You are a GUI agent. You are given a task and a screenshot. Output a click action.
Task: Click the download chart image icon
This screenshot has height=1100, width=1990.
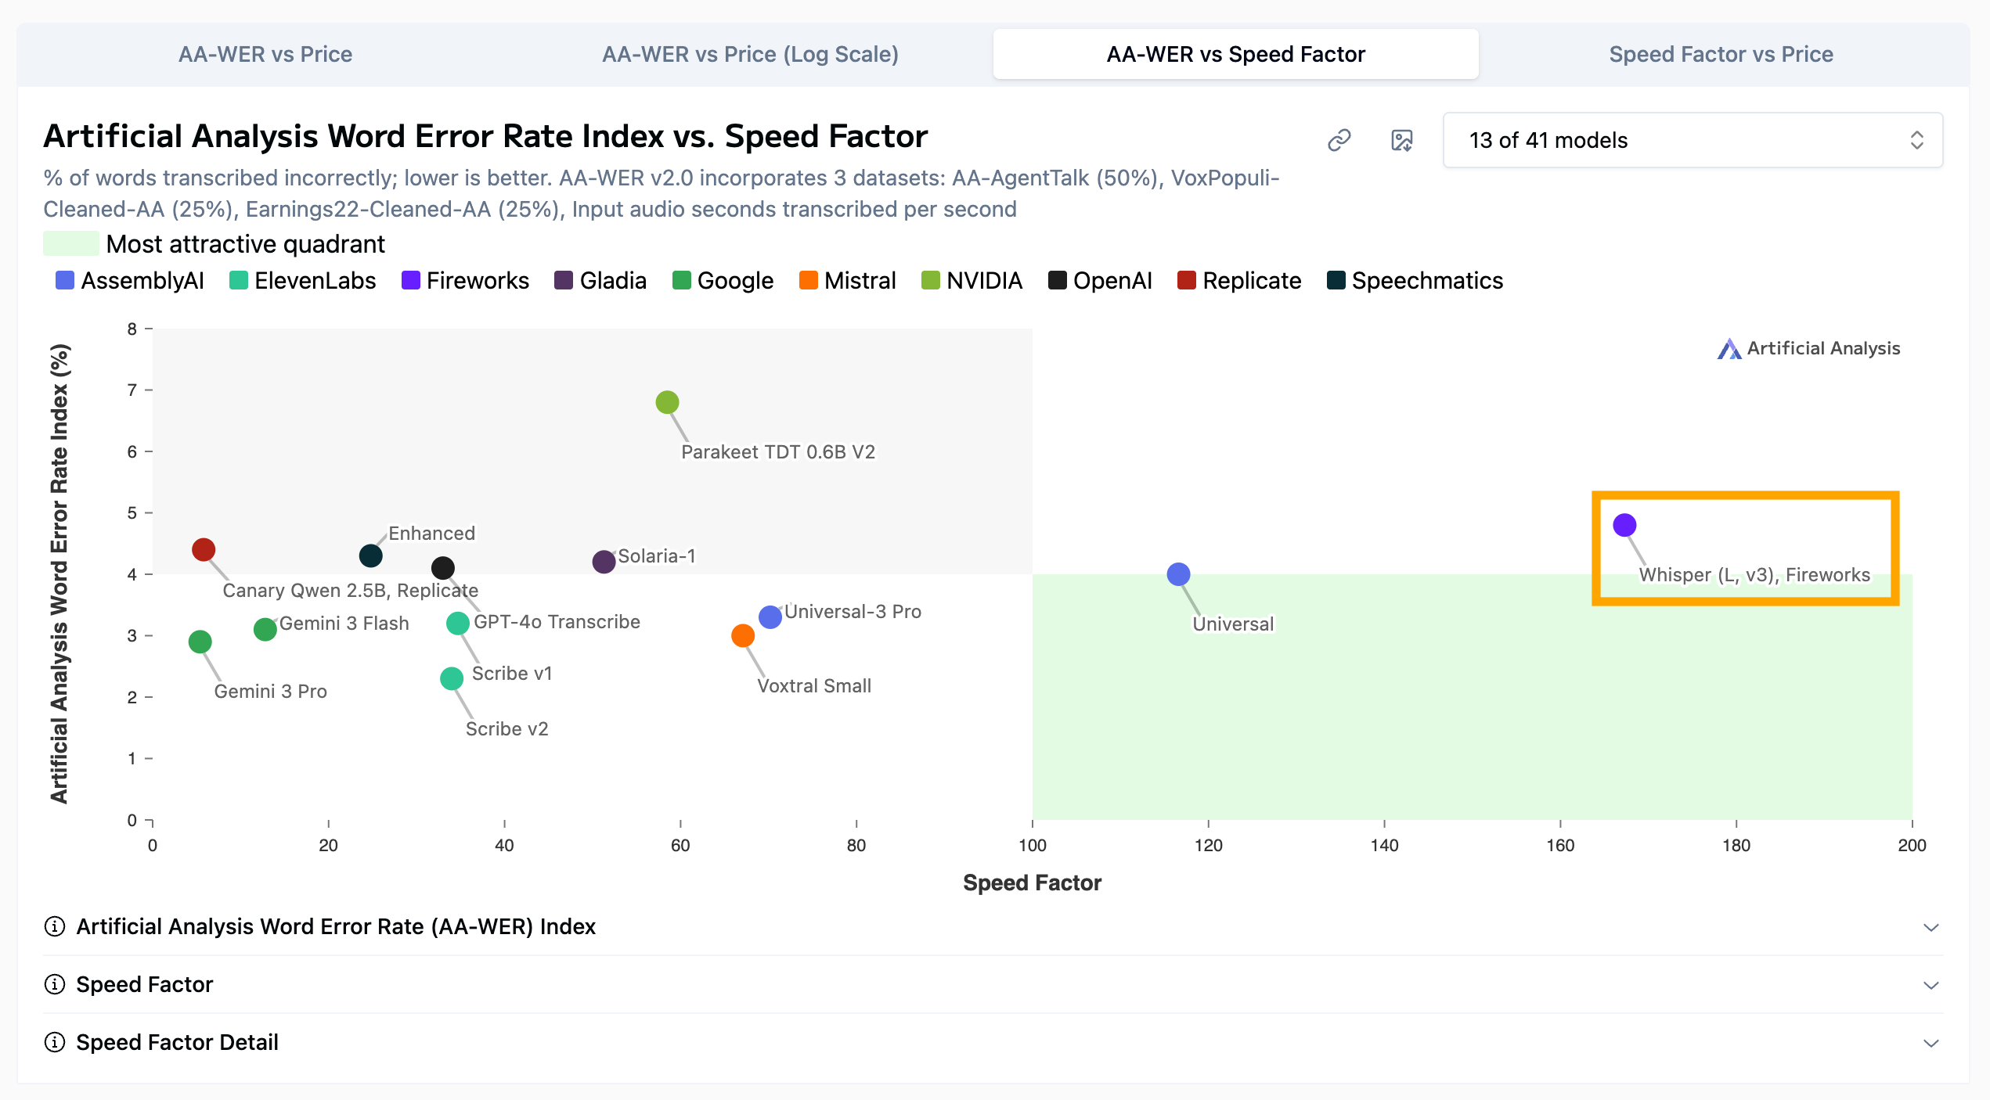1401,140
